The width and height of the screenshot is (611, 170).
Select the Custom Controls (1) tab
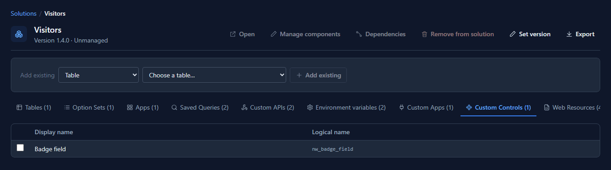pos(499,107)
